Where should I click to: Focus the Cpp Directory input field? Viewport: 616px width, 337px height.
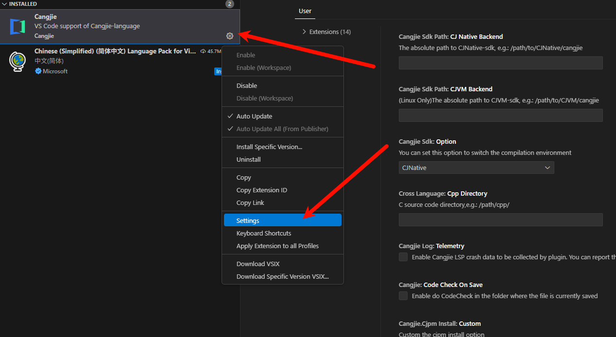tap(500, 219)
